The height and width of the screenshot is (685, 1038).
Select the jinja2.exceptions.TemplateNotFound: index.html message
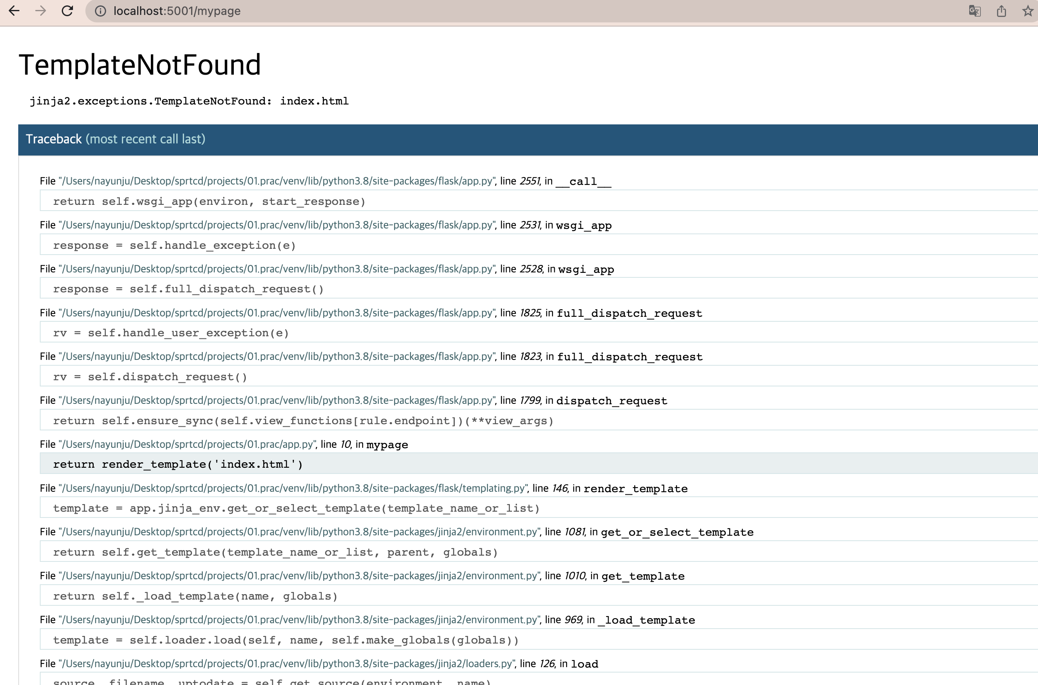tap(189, 101)
